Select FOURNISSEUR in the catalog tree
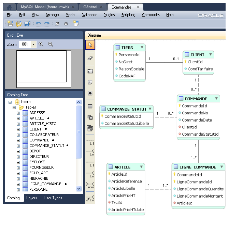The image size is (229, 226). [41, 167]
